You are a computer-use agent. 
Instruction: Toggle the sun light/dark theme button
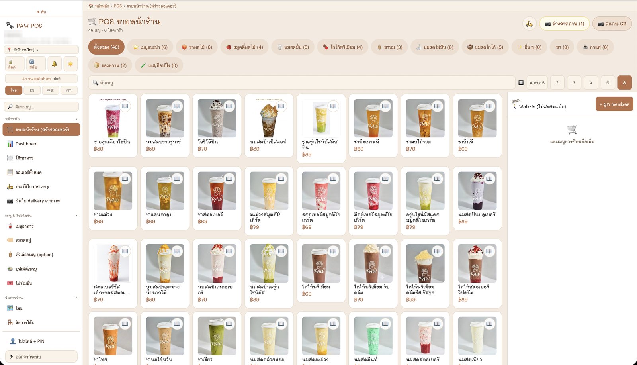pyautogui.click(x=70, y=64)
